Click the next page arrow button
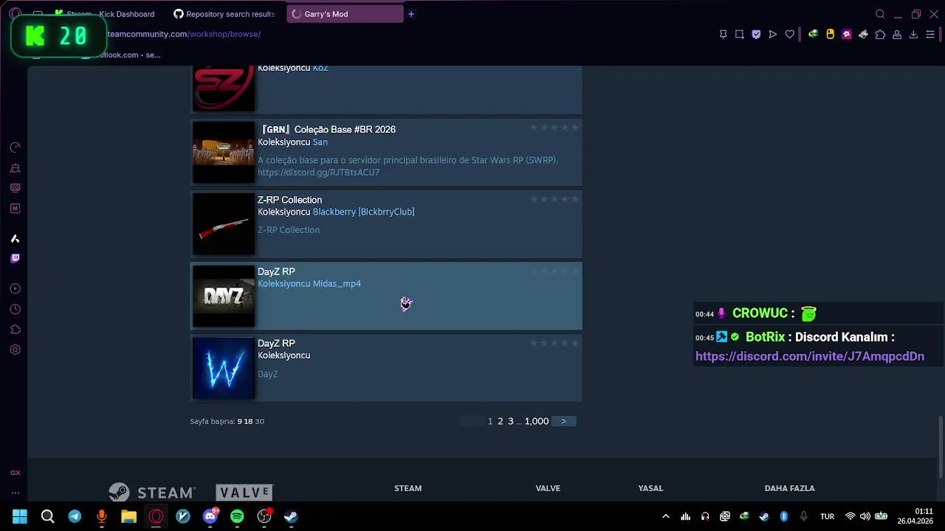Image resolution: width=945 pixels, height=531 pixels. pos(563,421)
